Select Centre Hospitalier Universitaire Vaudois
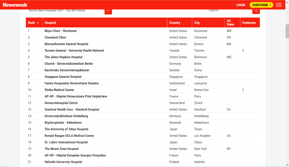Viewport: 289px width, 167px height. coord(71,83)
